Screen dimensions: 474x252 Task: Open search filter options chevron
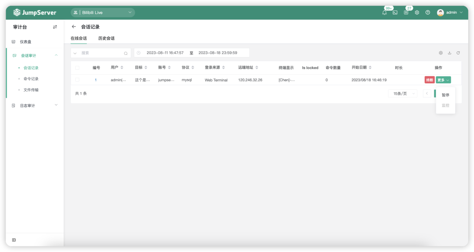75,53
